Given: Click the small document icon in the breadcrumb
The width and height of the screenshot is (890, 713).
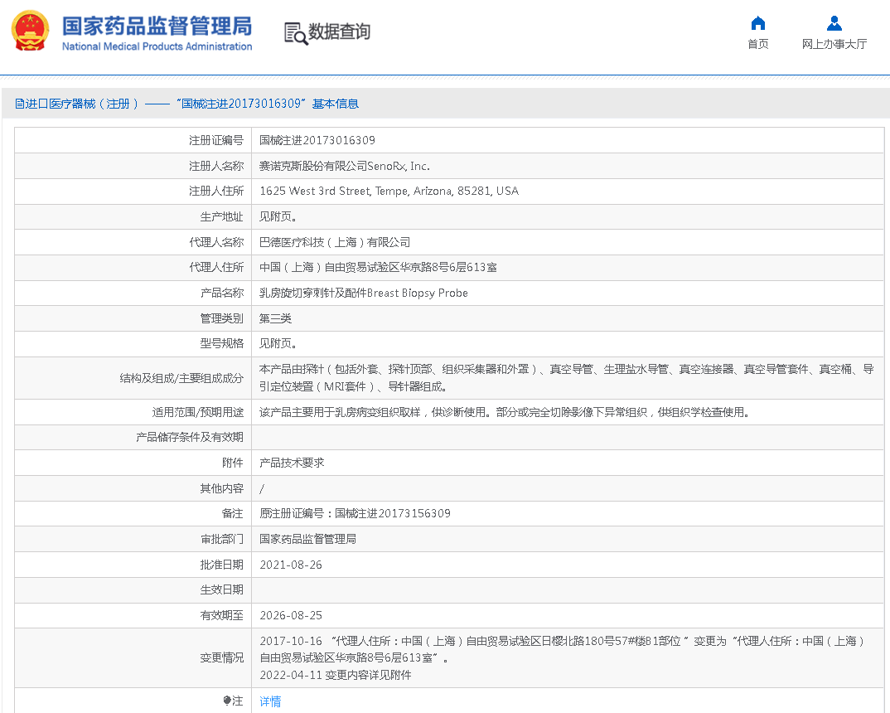Looking at the screenshot, I should click(18, 102).
